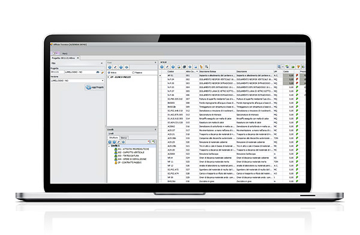Select the Passiva radio button
The height and width of the screenshot is (235, 360).
click(x=133, y=73)
